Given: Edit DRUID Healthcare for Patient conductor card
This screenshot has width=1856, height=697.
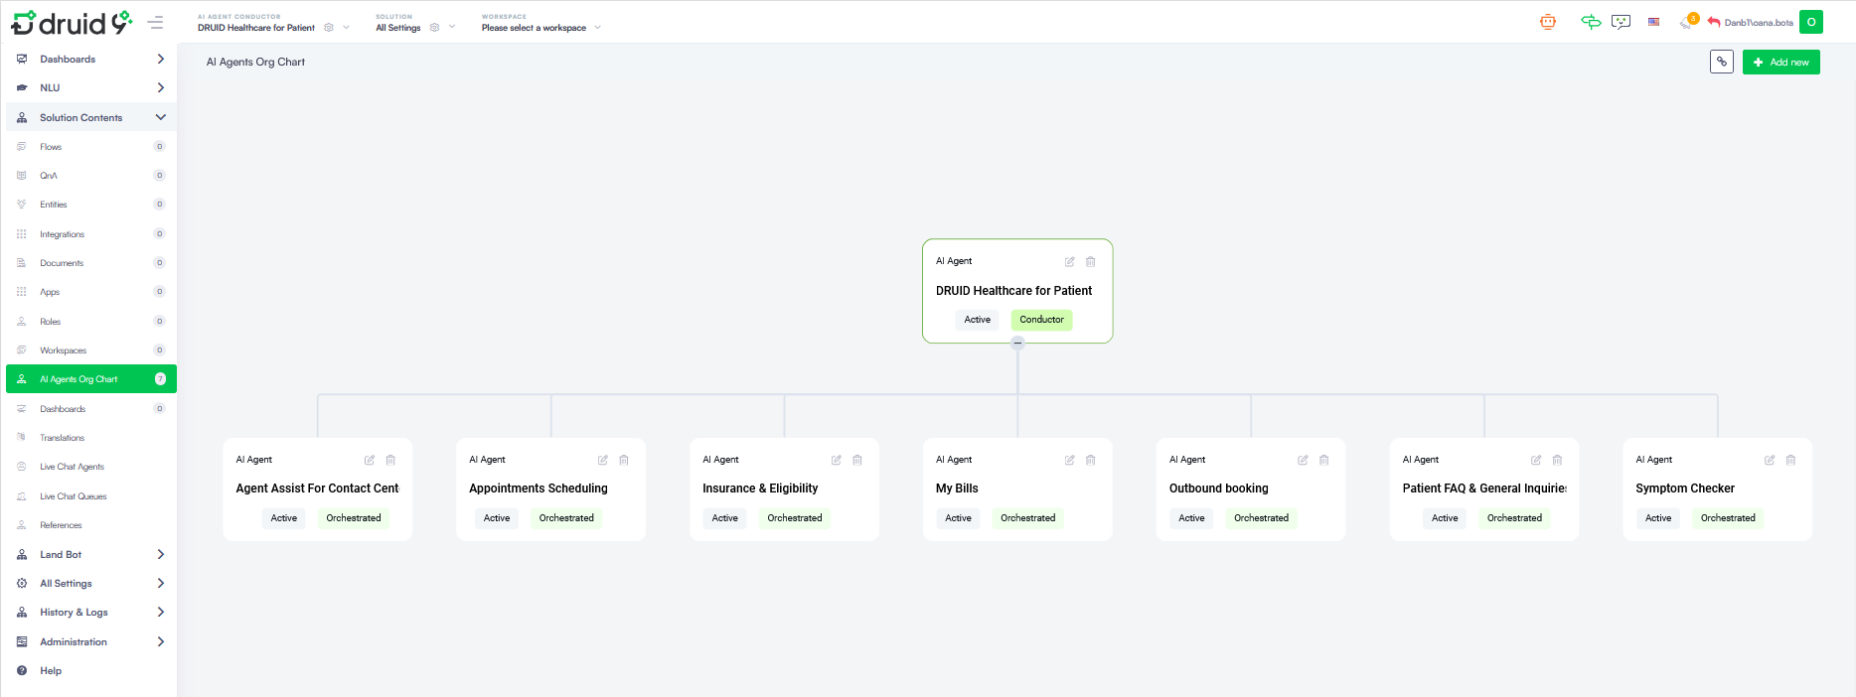Looking at the screenshot, I should 1069,262.
